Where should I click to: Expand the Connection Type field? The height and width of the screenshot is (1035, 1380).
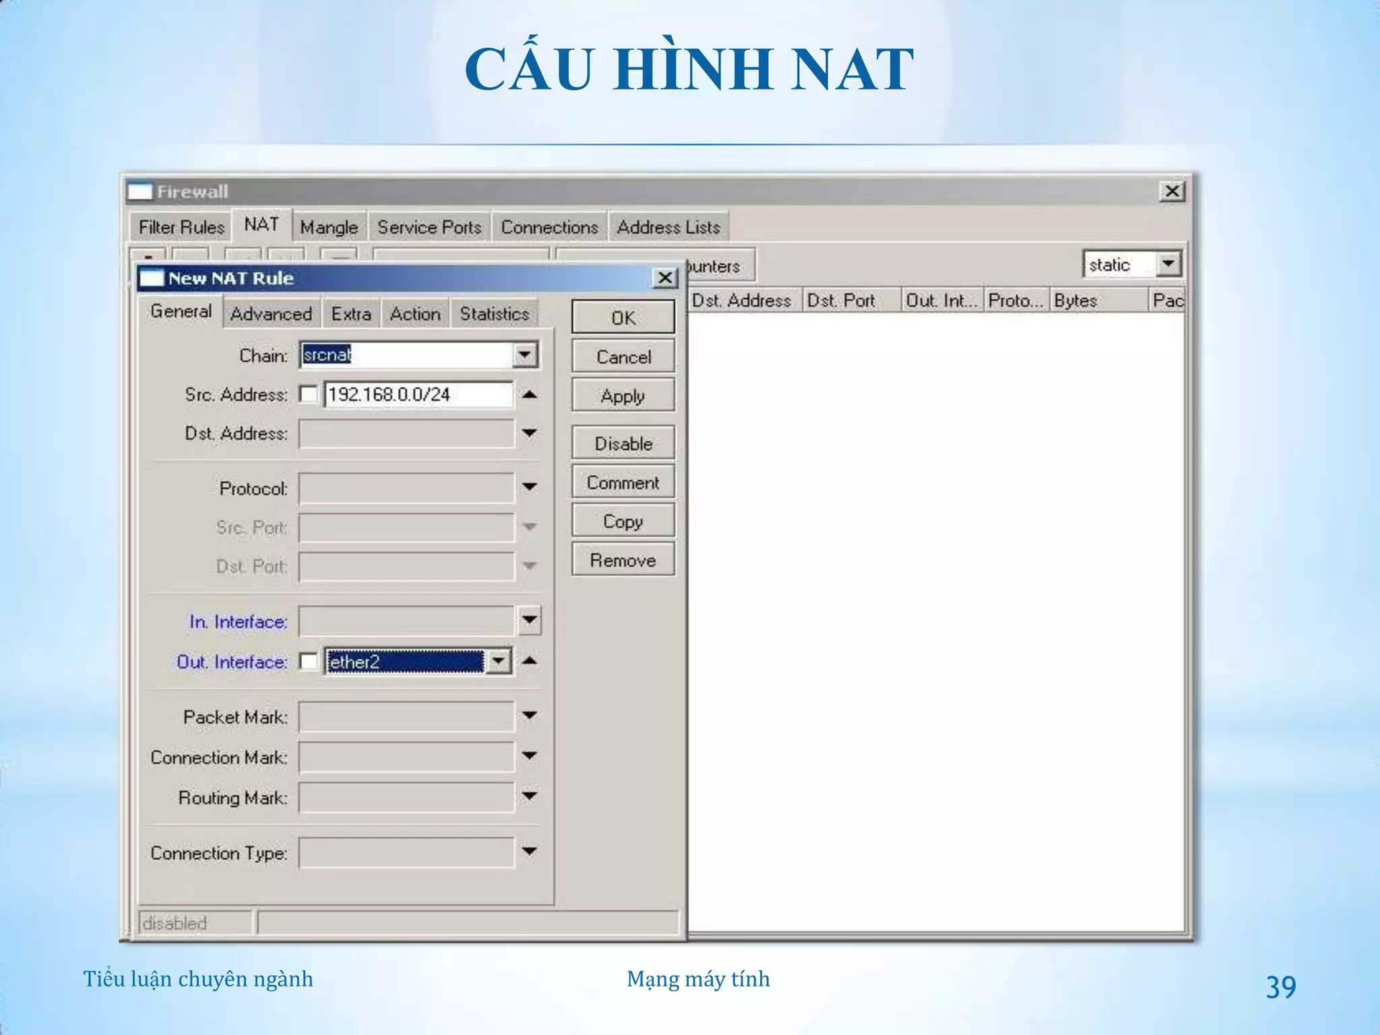pos(530,852)
